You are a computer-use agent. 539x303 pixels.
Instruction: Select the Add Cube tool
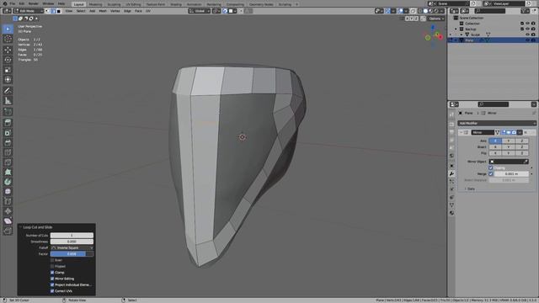(x=8, y=112)
